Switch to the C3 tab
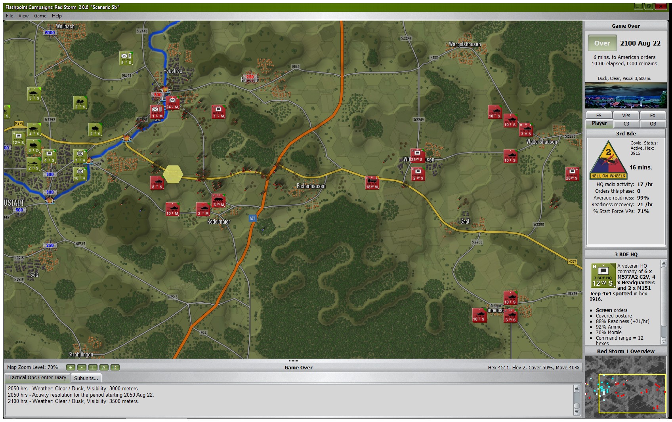Viewport: 672px width, 422px height. point(626,124)
